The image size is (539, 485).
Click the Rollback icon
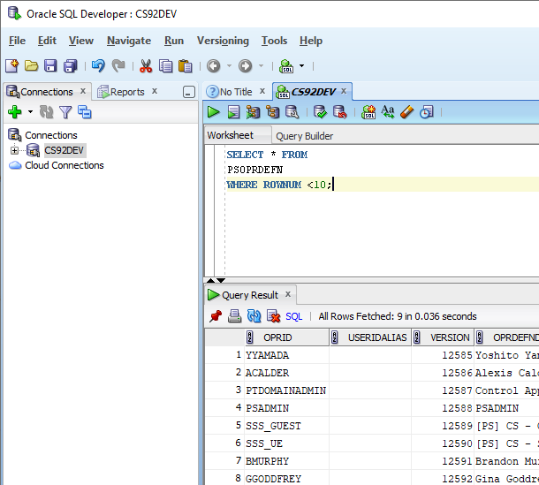click(x=339, y=112)
